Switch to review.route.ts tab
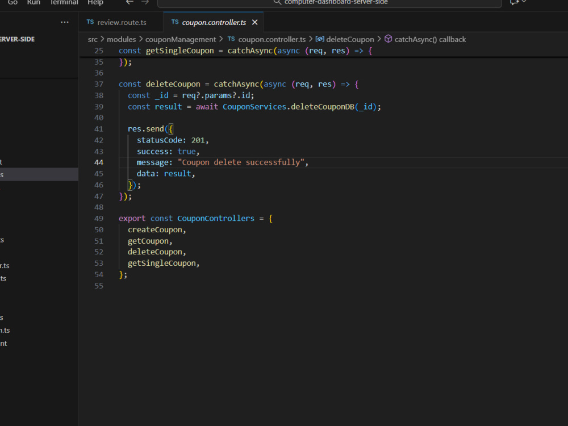This screenshot has width=568, height=426. pos(121,23)
